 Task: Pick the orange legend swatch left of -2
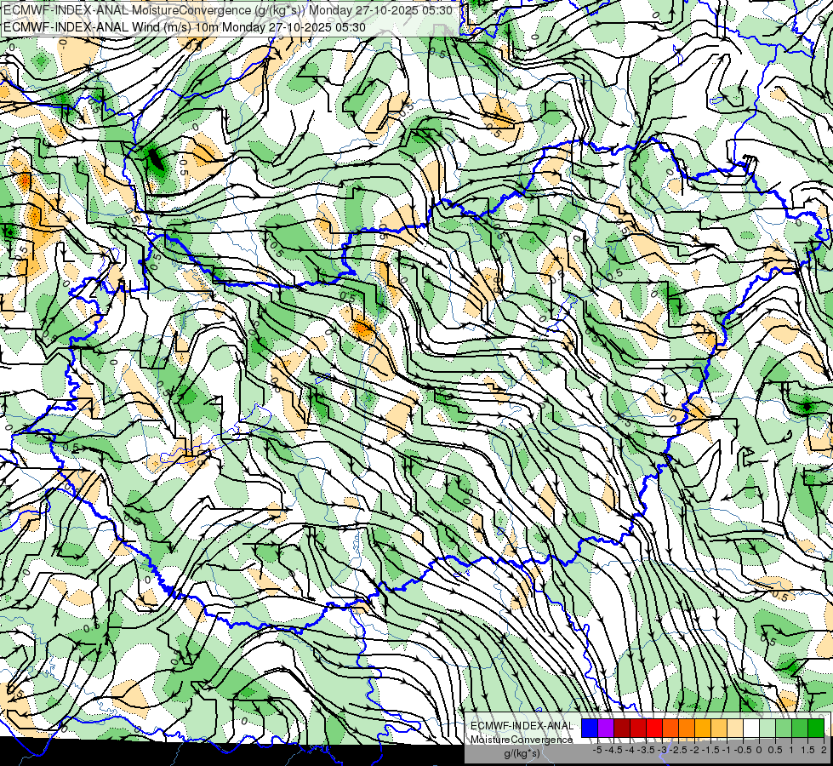click(x=687, y=728)
